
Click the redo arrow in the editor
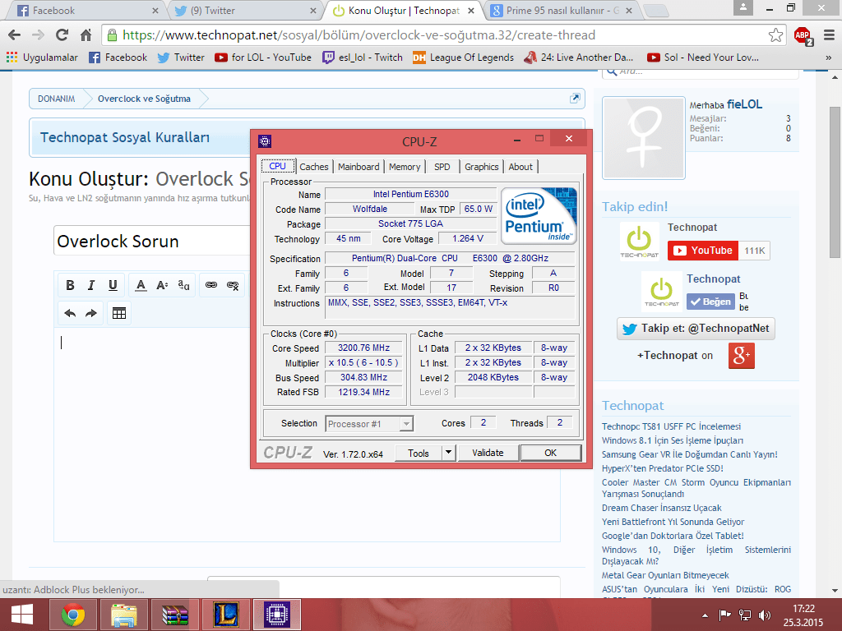click(91, 312)
